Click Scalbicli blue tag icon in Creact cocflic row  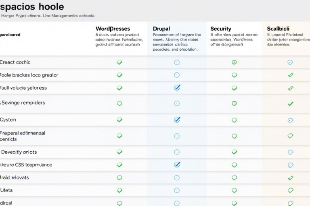[x=290, y=62]
